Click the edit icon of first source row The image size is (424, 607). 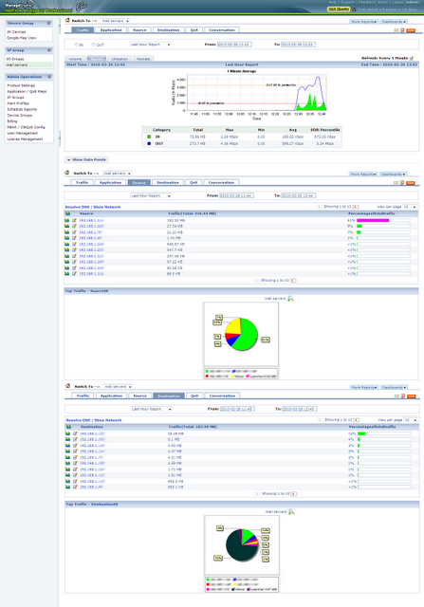(74, 220)
